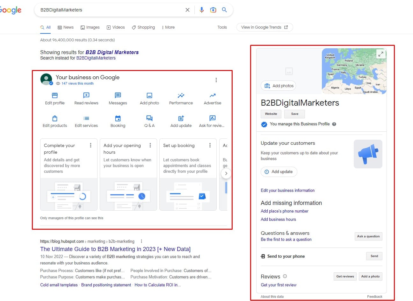
Task: Open the More search filters menu
Action: coord(168,27)
